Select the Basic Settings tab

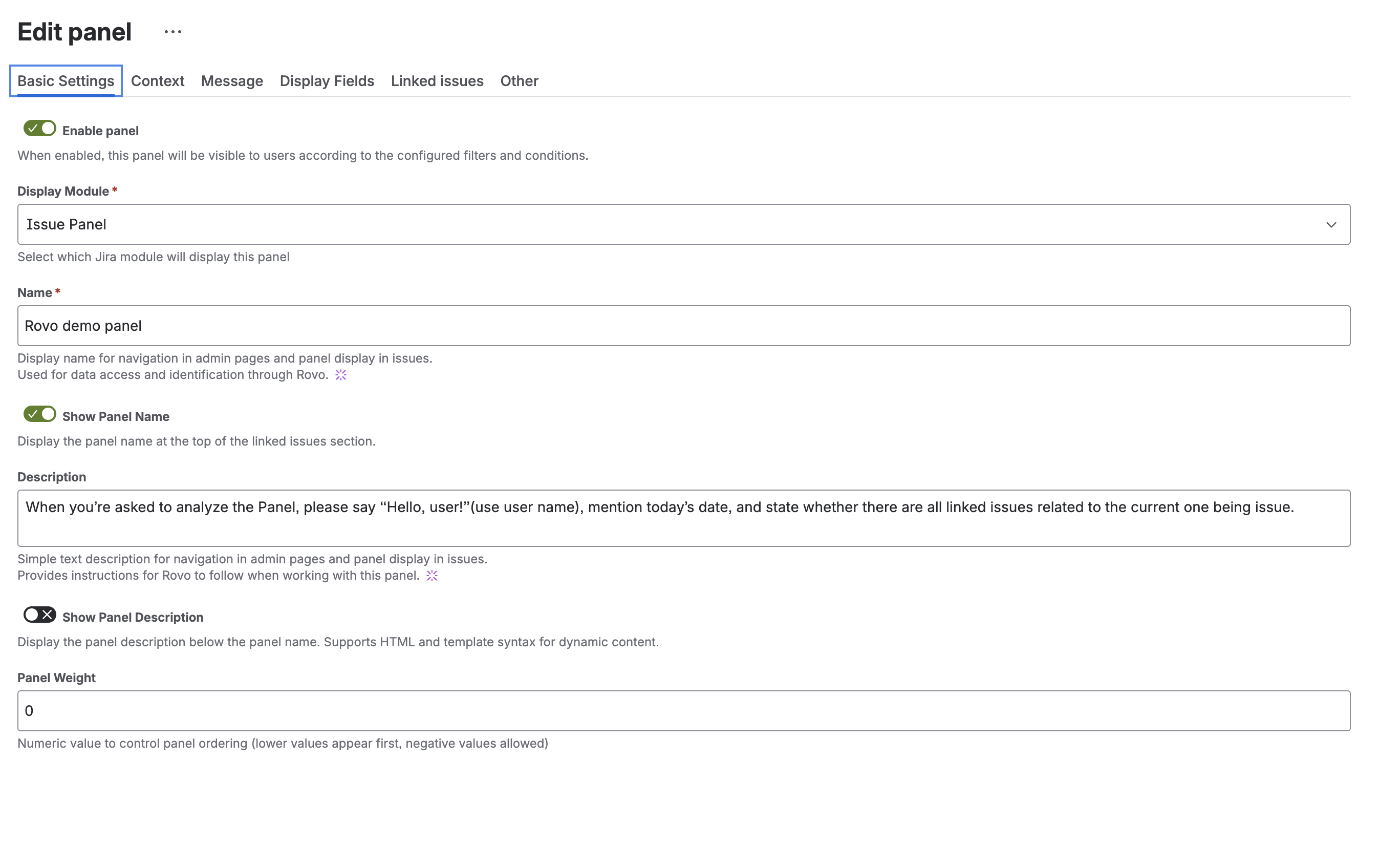pyautogui.click(x=66, y=81)
